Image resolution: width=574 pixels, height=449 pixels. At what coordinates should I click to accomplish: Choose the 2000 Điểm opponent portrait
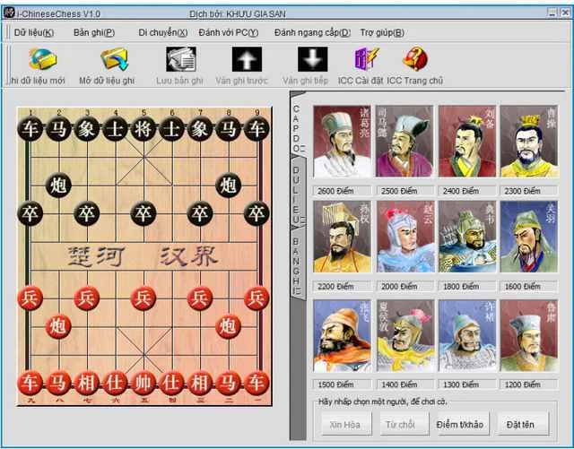click(x=405, y=237)
